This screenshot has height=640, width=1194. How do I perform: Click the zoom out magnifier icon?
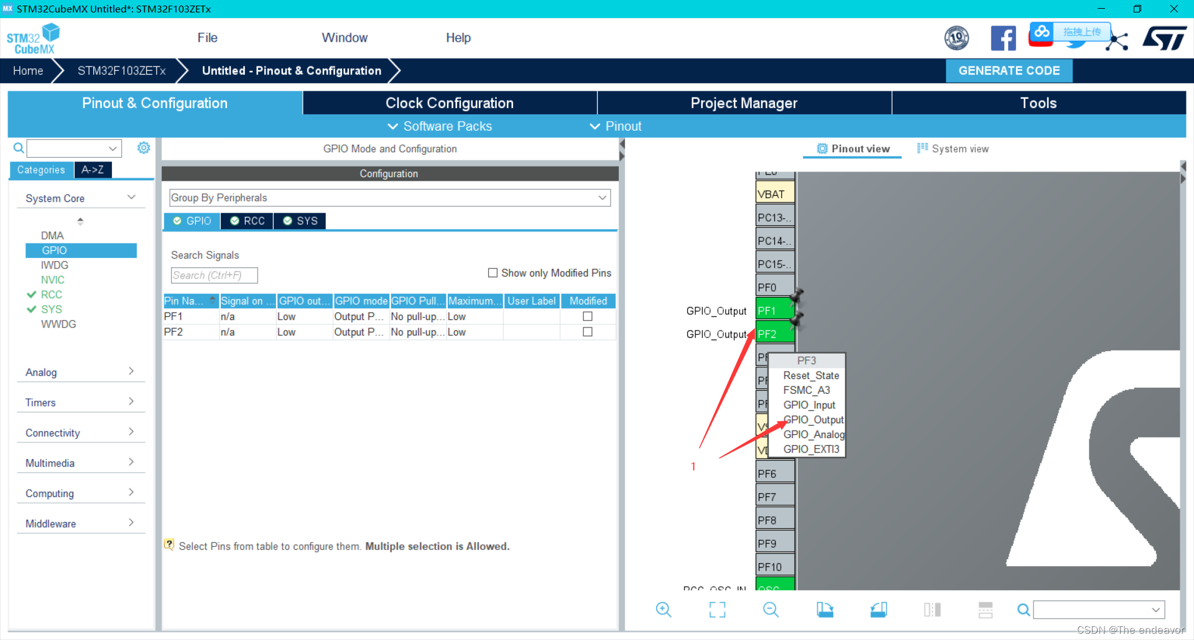(771, 610)
